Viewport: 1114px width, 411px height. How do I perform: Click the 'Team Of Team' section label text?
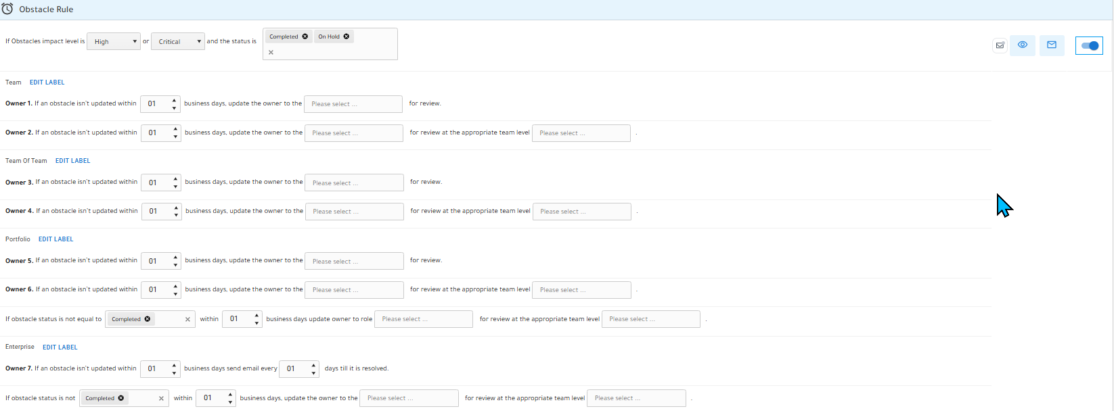click(x=26, y=161)
